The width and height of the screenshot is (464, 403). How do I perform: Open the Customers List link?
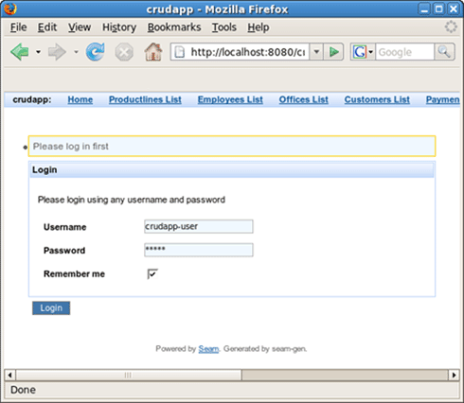click(x=377, y=99)
